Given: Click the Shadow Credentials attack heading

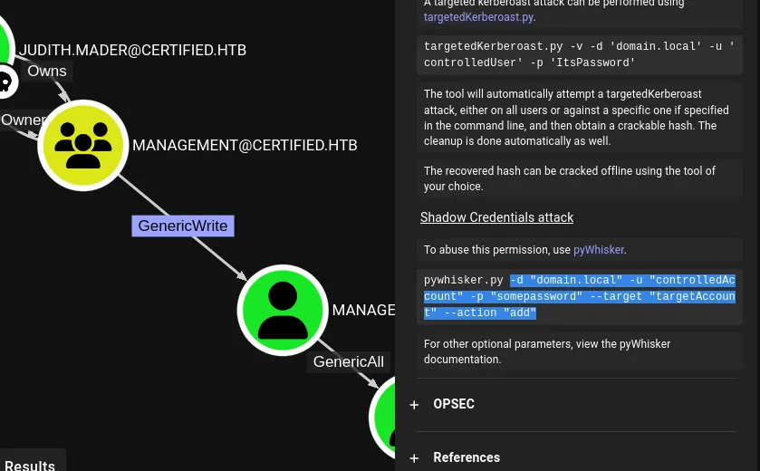Looking at the screenshot, I should (x=496, y=217).
